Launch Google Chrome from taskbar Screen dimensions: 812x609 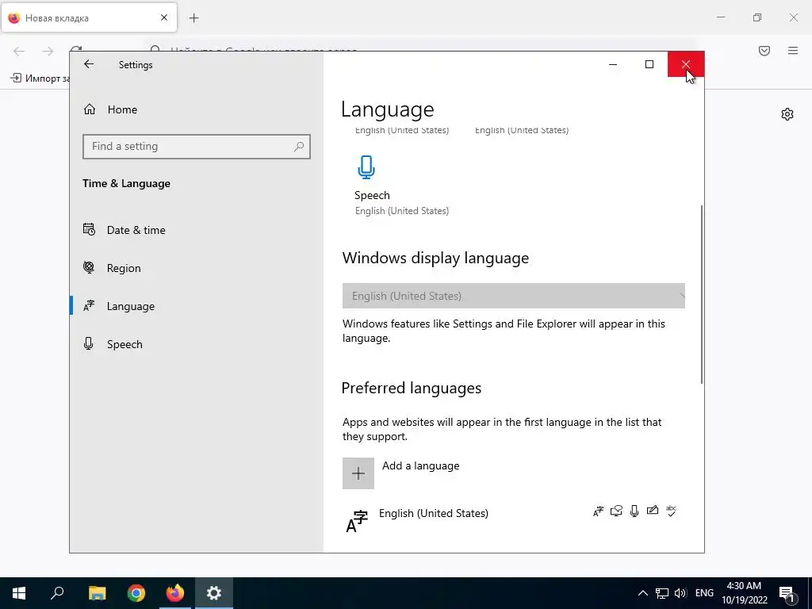click(136, 593)
